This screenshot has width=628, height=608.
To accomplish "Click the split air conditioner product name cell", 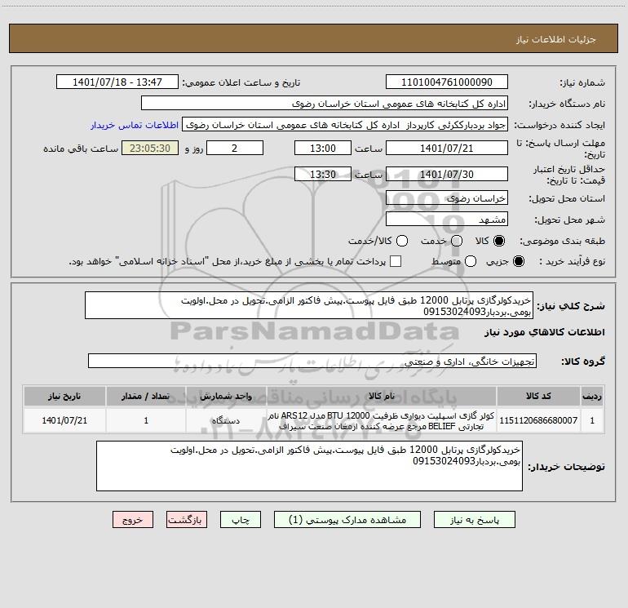I will click(x=382, y=420).
